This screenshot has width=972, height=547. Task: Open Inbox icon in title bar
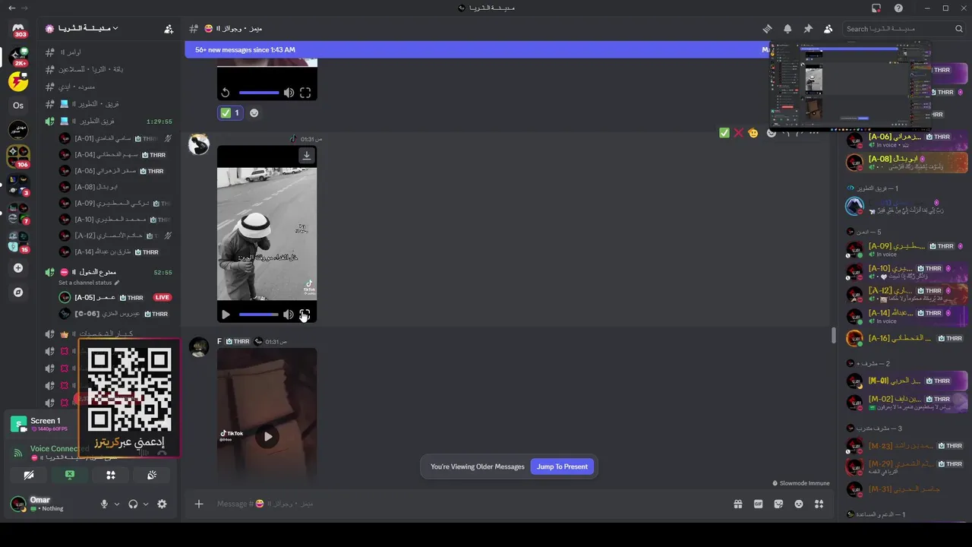876,8
